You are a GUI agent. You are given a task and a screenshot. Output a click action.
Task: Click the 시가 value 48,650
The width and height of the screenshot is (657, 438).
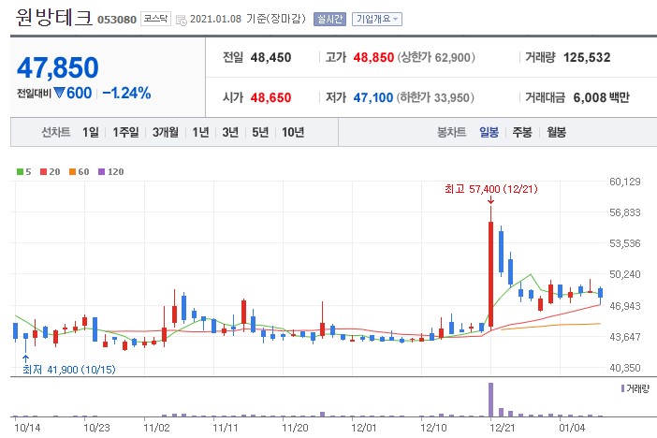coord(270,97)
